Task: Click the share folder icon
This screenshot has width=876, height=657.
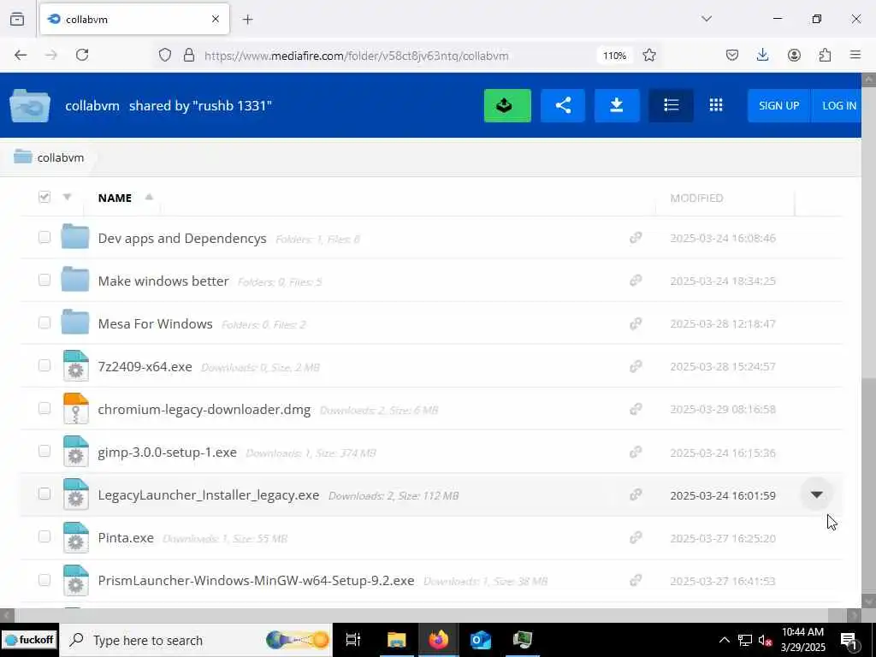Action: point(563,105)
